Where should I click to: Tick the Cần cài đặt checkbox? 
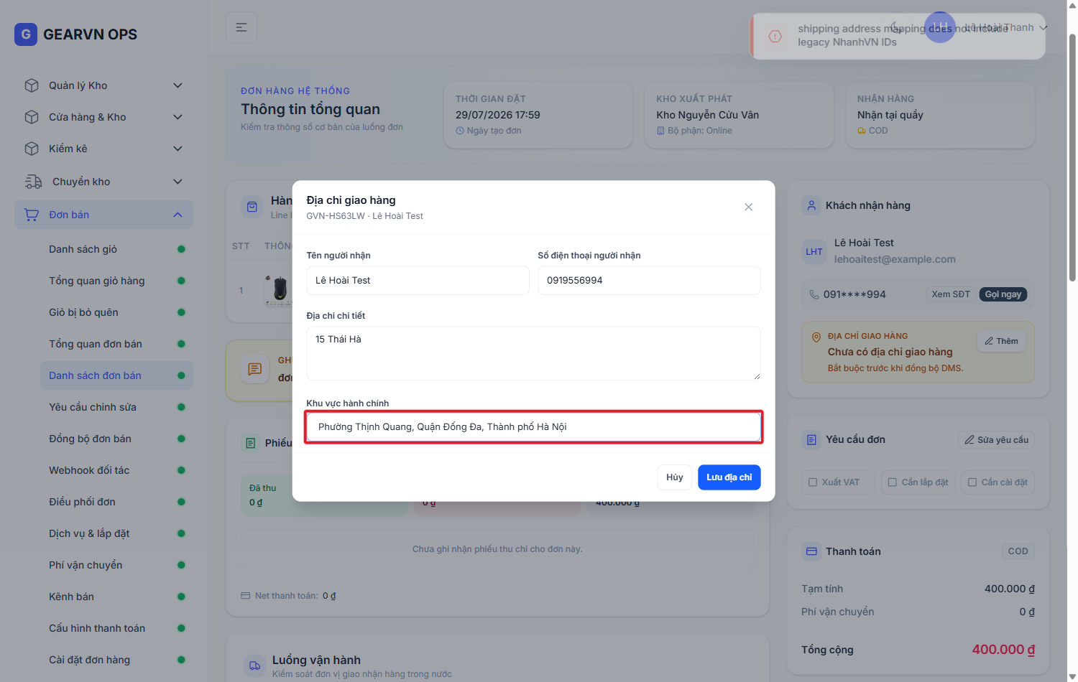[972, 482]
